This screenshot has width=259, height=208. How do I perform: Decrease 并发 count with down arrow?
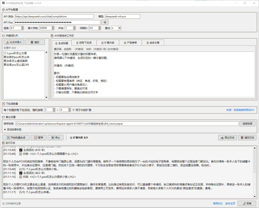(74, 29)
